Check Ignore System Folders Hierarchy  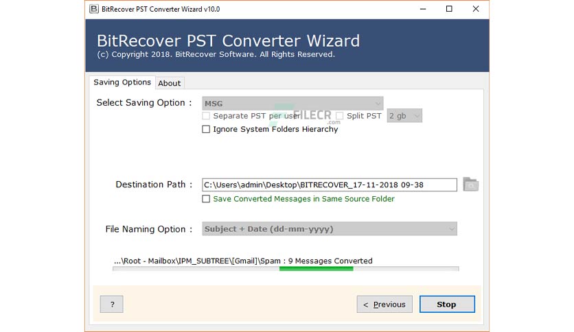point(206,129)
